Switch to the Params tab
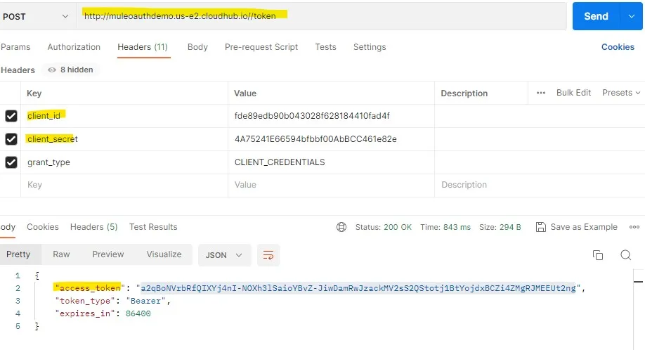 15,47
